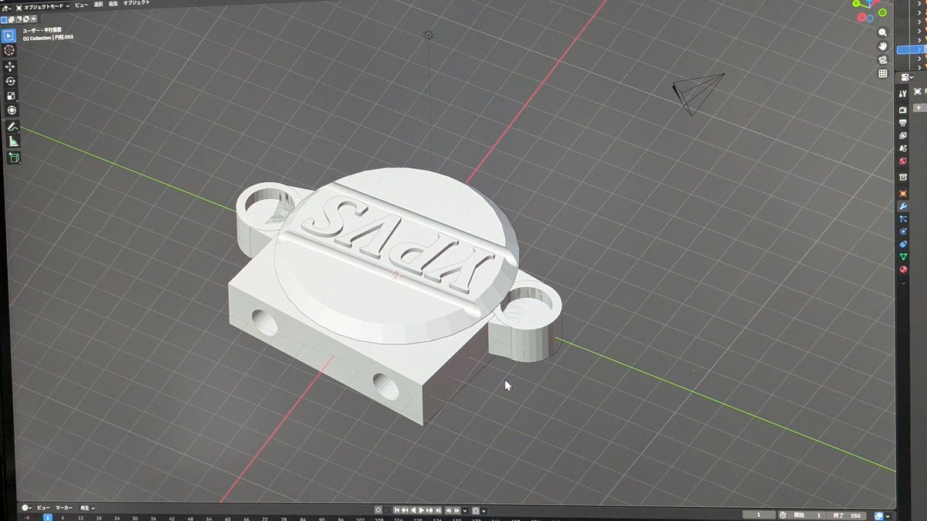Open the Object Constraints properties tab
The image size is (927, 521).
coord(902,244)
